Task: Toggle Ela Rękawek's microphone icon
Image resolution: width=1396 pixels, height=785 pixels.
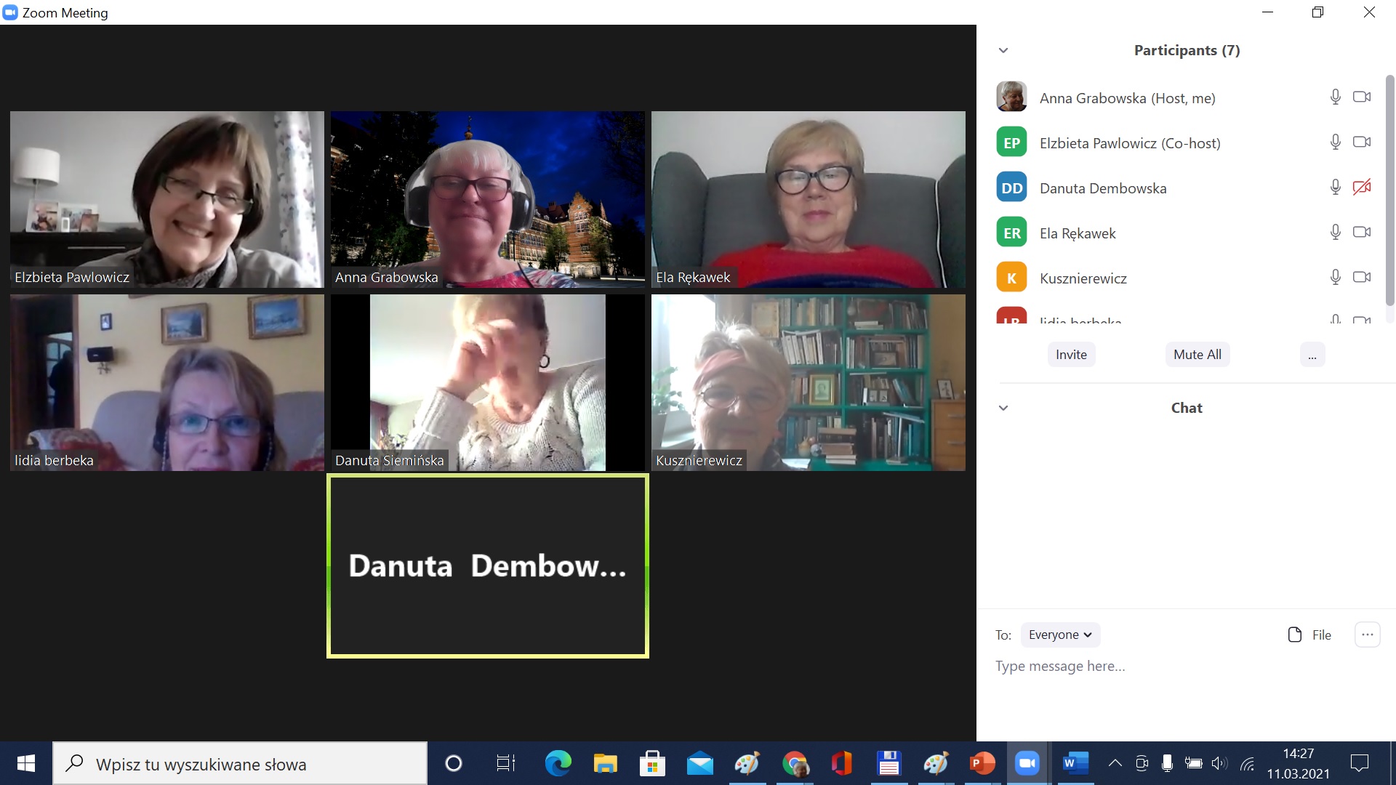Action: 1335,233
